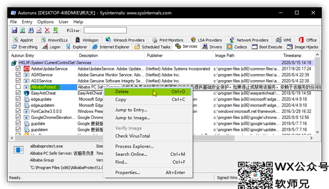The height and width of the screenshot is (189, 329).
Task: Open the Winsock Providers tab
Action: point(125,40)
